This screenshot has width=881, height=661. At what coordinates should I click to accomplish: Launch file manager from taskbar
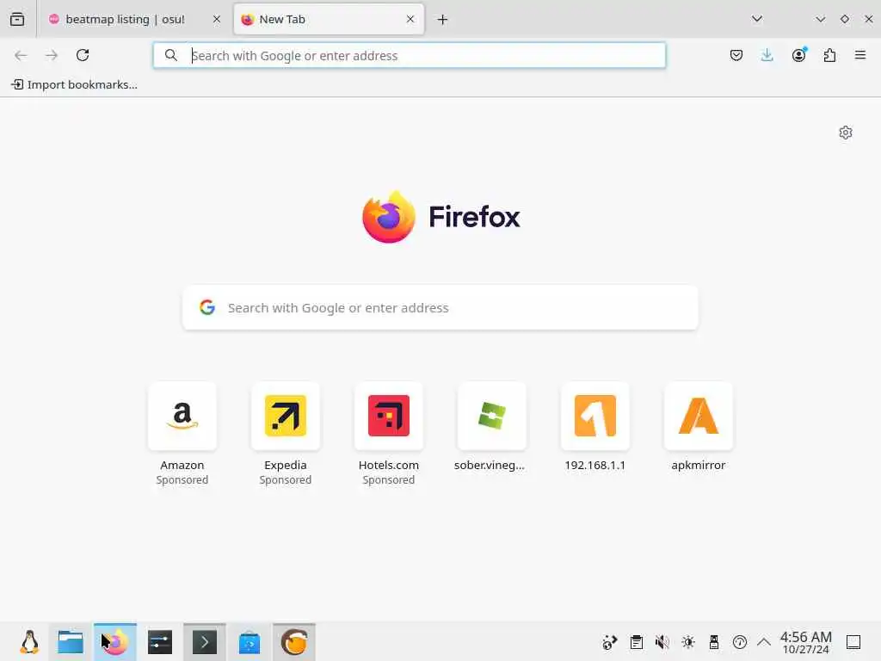pos(71,642)
